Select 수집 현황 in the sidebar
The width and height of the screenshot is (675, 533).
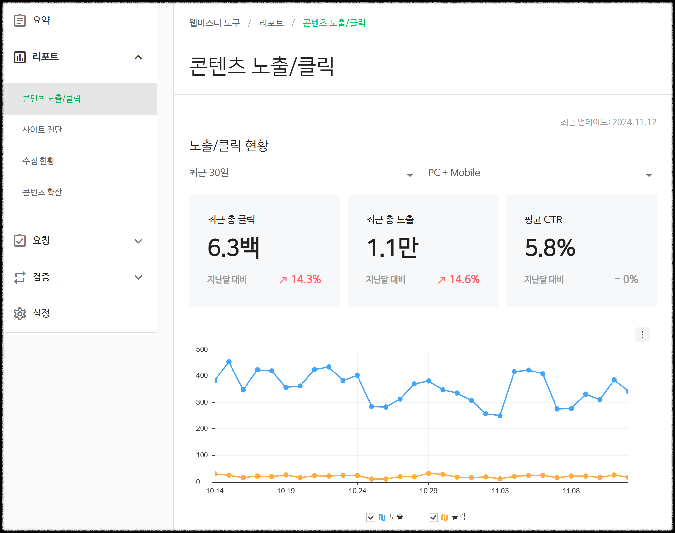[x=38, y=161]
